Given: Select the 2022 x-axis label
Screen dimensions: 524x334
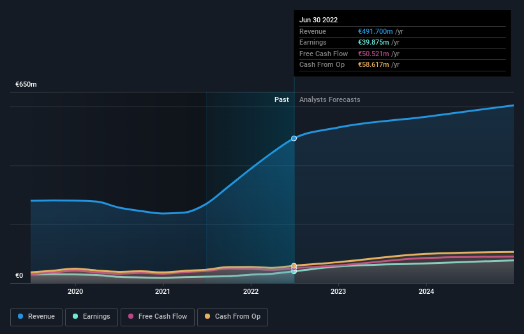Looking at the screenshot, I should [251, 291].
